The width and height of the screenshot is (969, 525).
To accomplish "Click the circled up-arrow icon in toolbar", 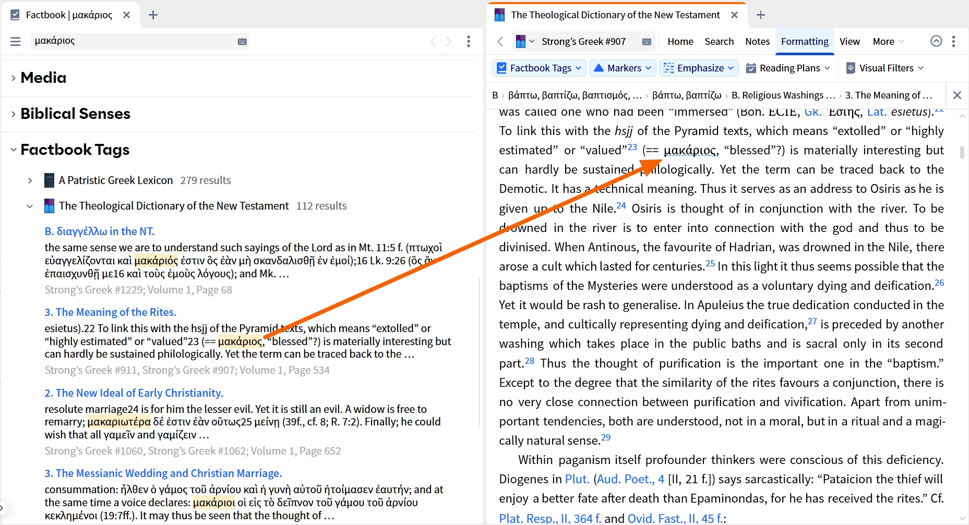I will [937, 41].
